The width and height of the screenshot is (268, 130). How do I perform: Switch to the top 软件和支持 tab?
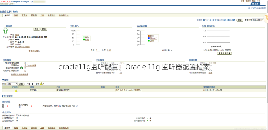[x=64, y=15]
